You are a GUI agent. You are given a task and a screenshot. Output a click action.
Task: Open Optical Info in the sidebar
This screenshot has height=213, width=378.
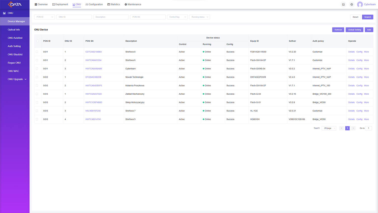[14, 30]
